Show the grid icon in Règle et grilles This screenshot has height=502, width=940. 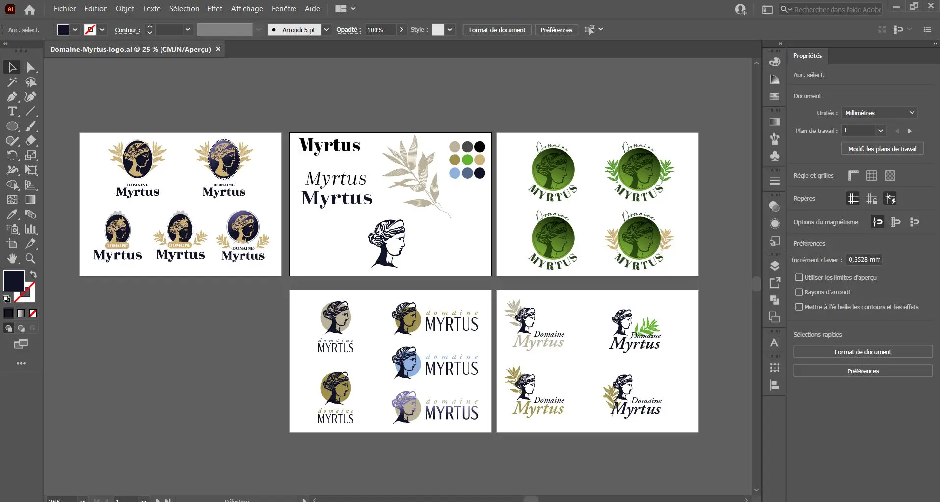click(871, 176)
